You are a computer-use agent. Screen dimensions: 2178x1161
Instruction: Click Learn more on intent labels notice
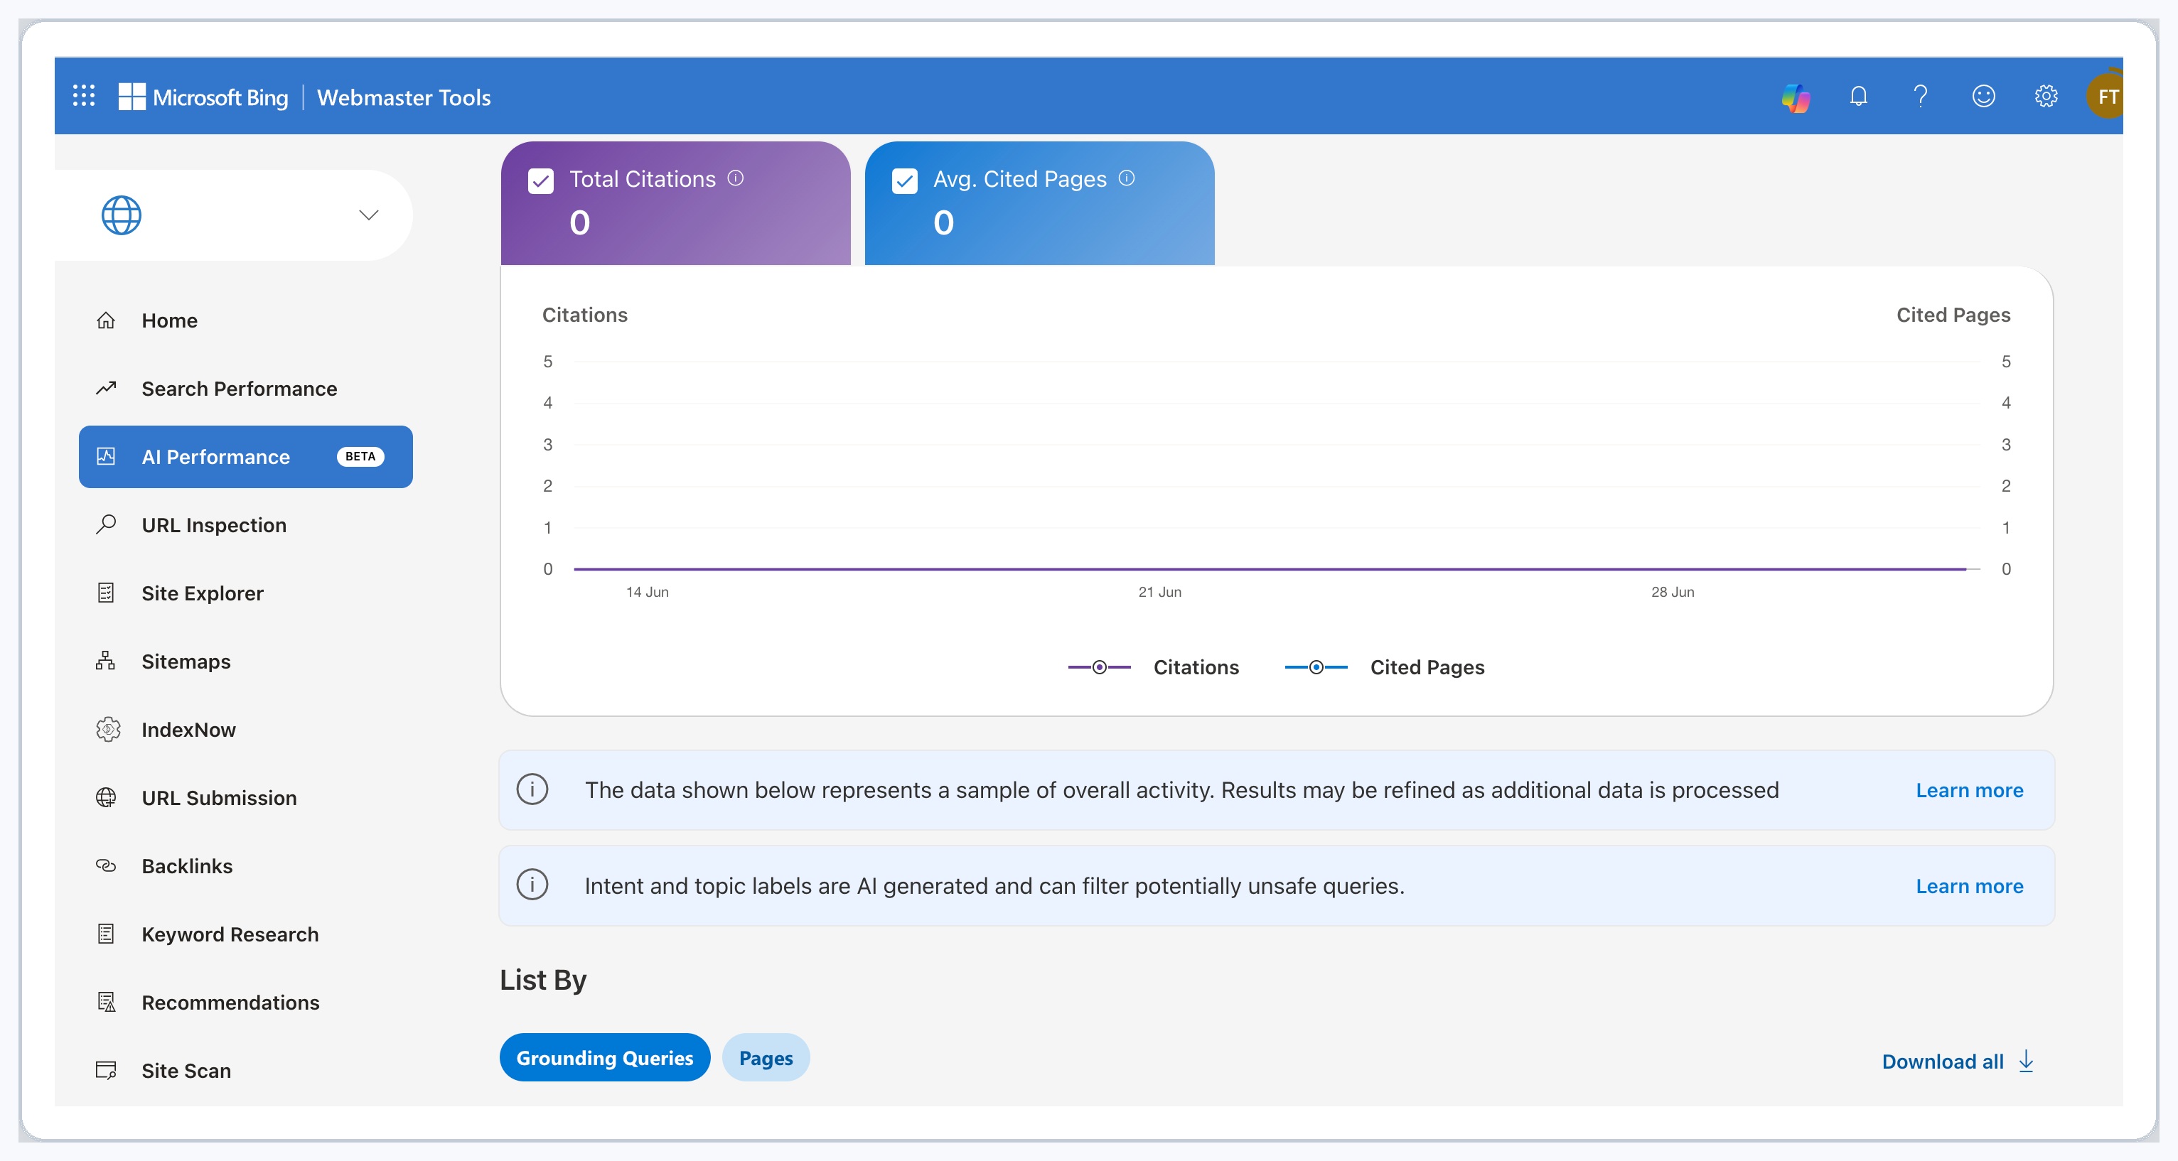[x=1969, y=885]
